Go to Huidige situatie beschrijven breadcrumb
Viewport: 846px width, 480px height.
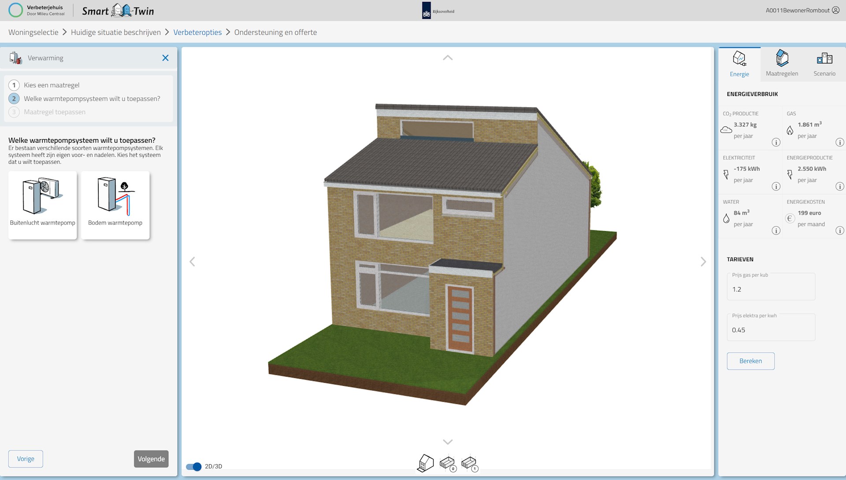click(116, 32)
